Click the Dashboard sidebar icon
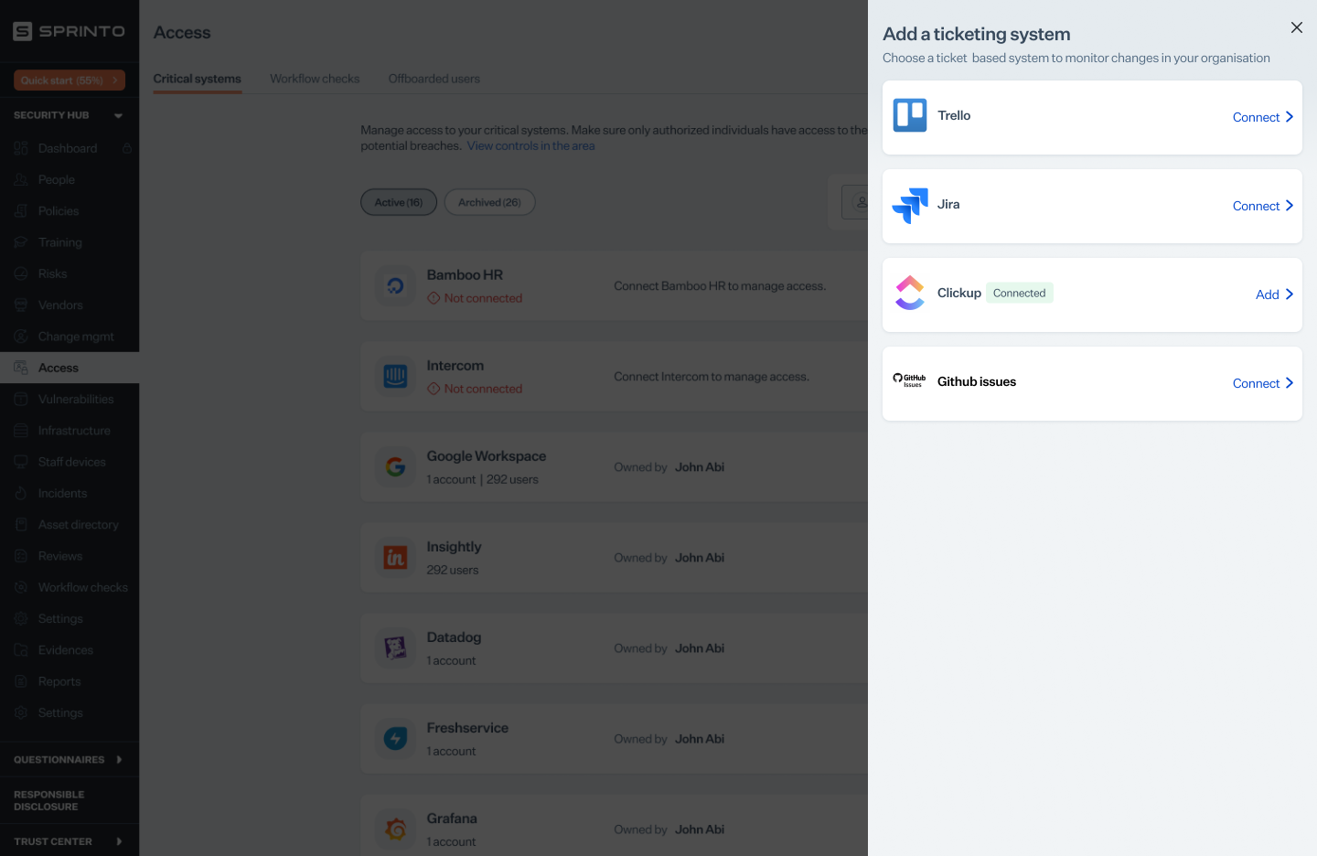Image resolution: width=1317 pixels, height=856 pixels. (21, 148)
